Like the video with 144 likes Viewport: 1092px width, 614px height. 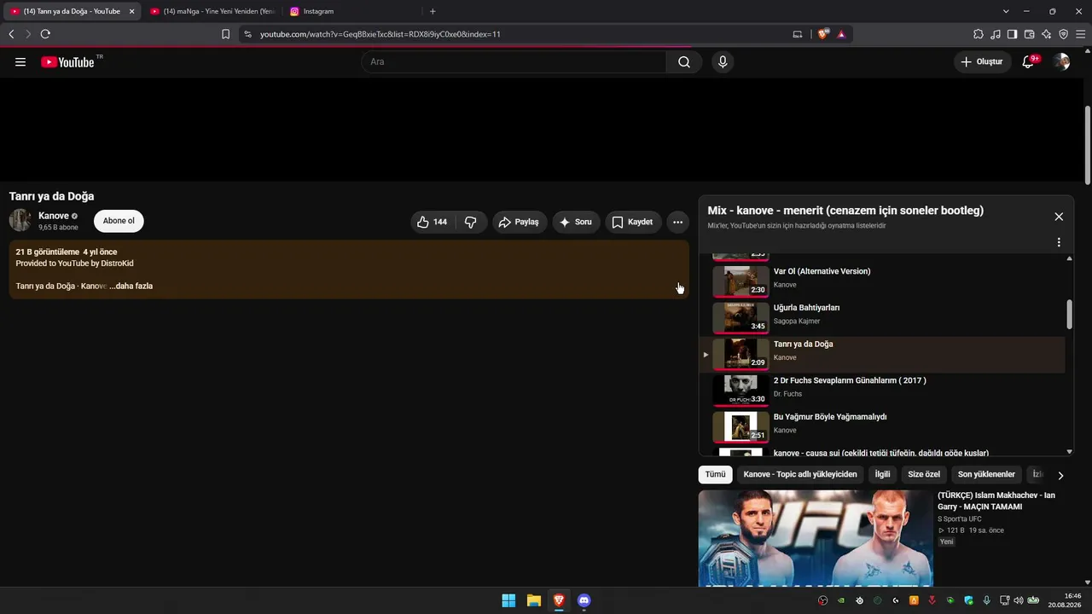(432, 222)
